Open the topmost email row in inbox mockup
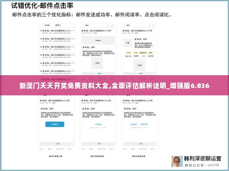The height and width of the screenshot is (171, 229). (57, 32)
